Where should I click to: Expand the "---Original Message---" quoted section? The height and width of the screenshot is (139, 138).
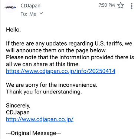33,133
